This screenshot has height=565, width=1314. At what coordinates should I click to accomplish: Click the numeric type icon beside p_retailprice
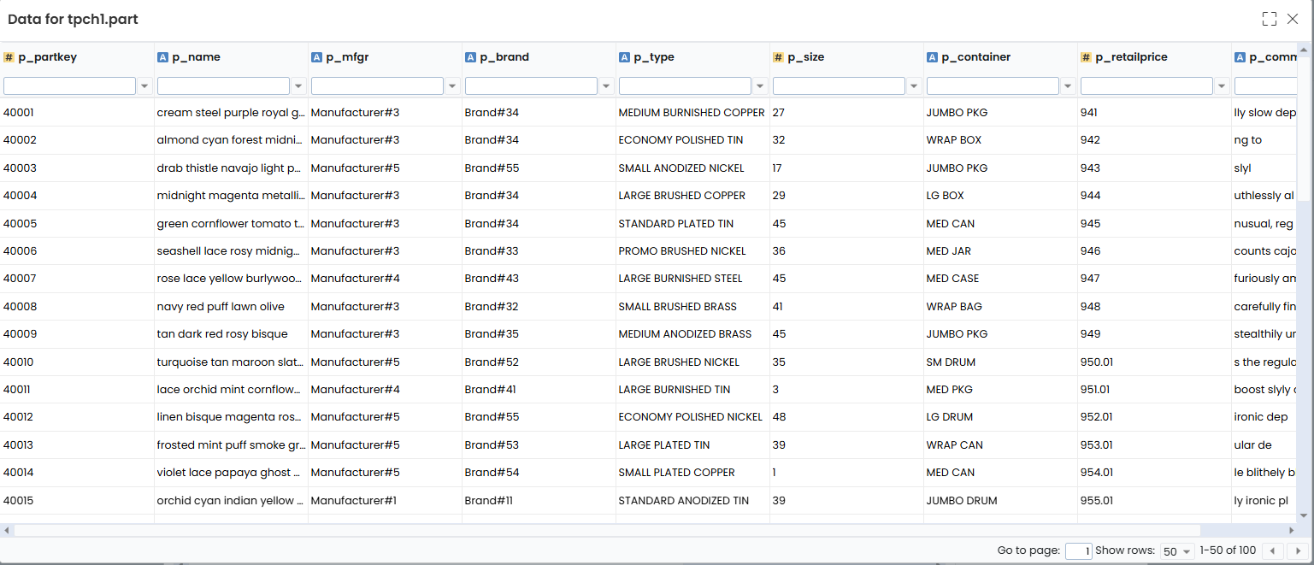[x=1087, y=57]
